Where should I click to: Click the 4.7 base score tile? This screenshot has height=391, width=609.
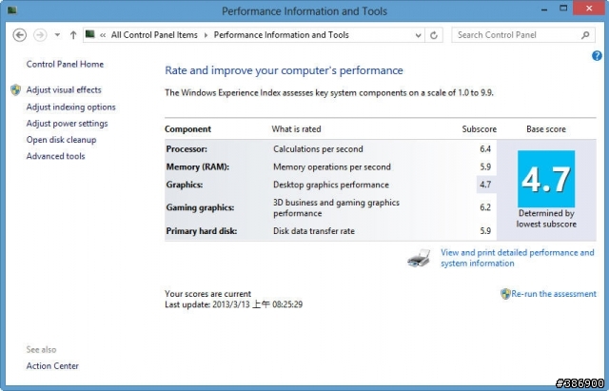(546, 179)
